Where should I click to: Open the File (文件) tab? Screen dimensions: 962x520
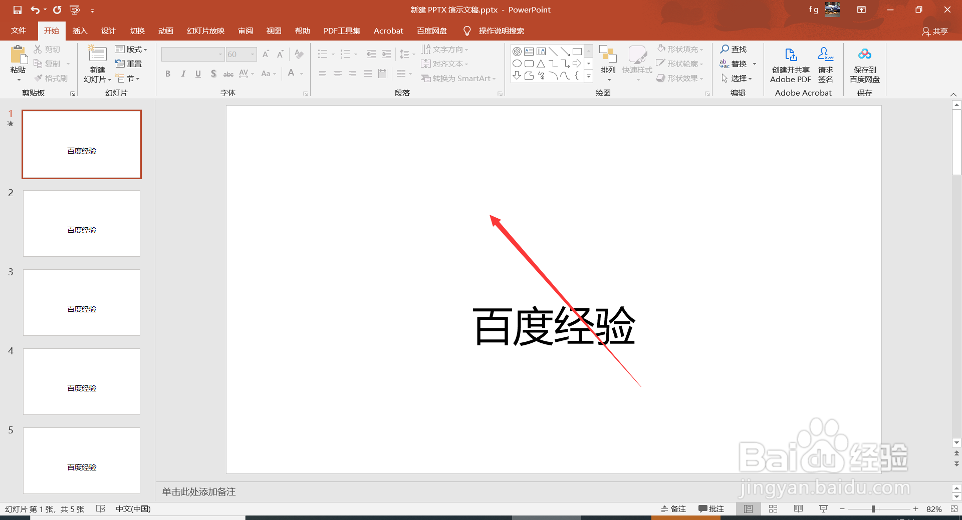19,31
